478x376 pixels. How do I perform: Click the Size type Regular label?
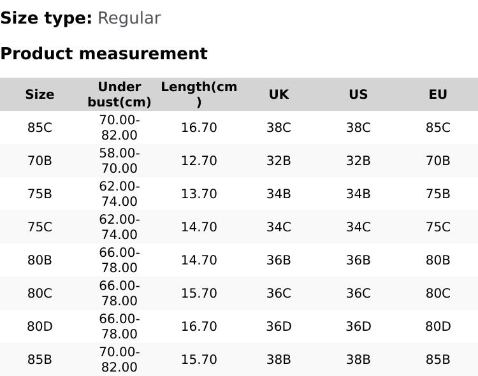click(80, 18)
